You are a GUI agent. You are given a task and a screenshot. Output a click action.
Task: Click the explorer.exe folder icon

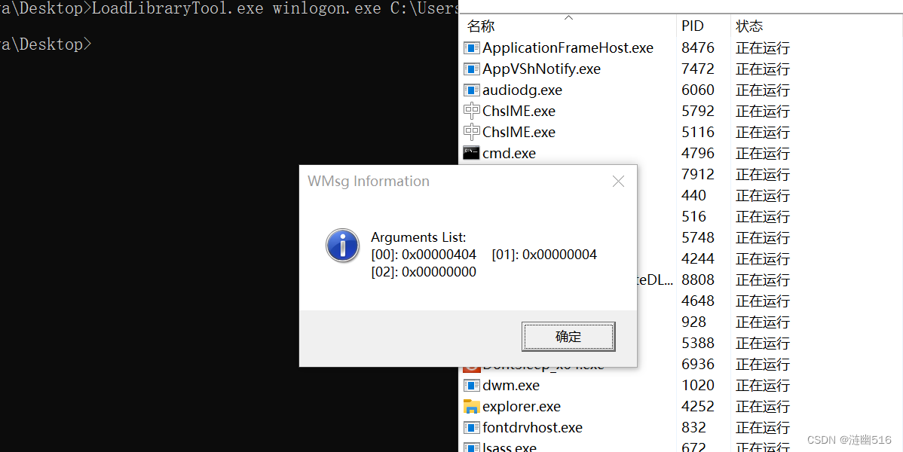point(472,407)
